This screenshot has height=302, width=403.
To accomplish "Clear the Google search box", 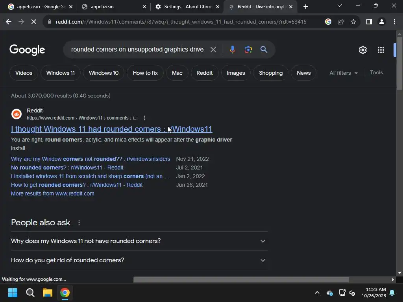I will click(x=213, y=50).
